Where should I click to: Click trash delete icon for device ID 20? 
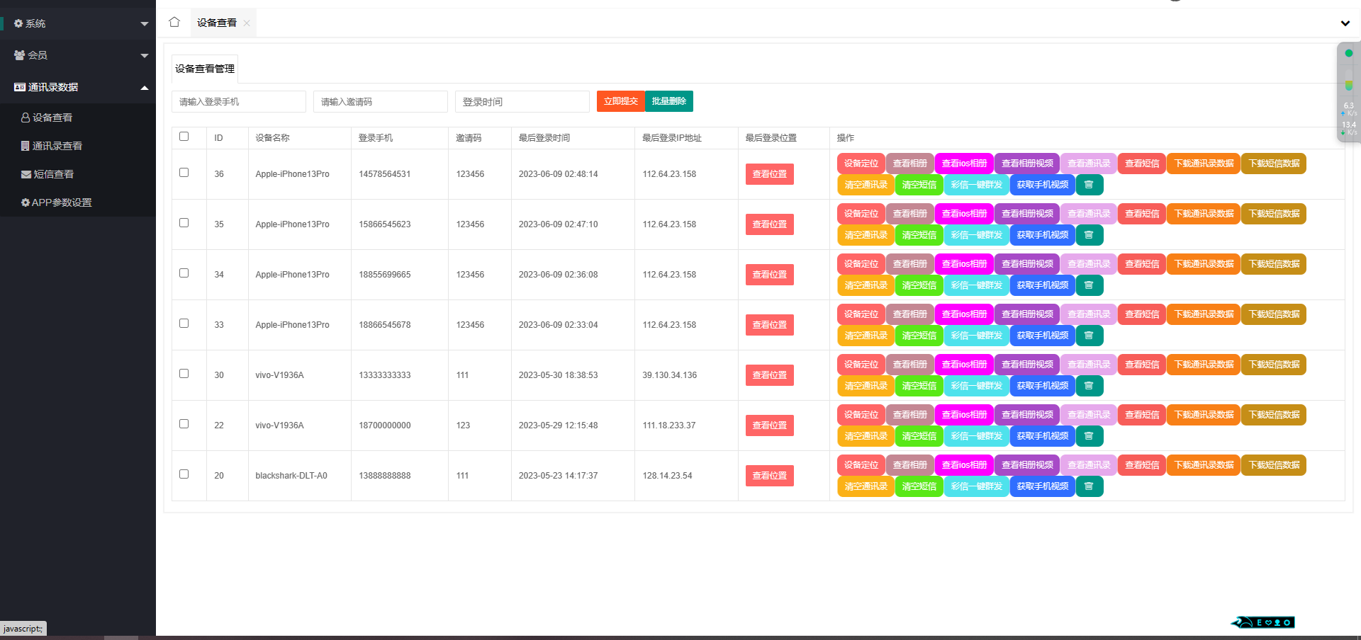coord(1090,486)
